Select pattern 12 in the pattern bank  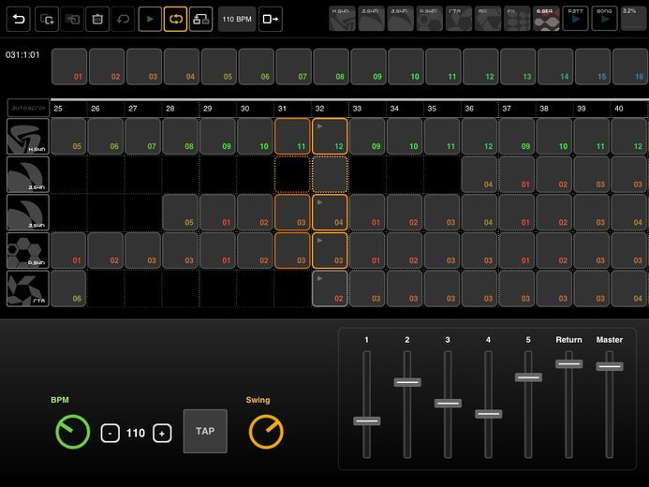pos(481,66)
